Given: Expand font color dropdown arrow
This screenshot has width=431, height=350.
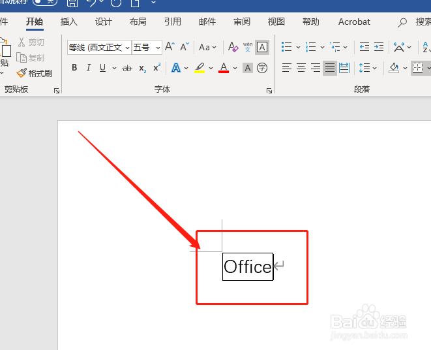Looking at the screenshot, I should click(x=235, y=68).
